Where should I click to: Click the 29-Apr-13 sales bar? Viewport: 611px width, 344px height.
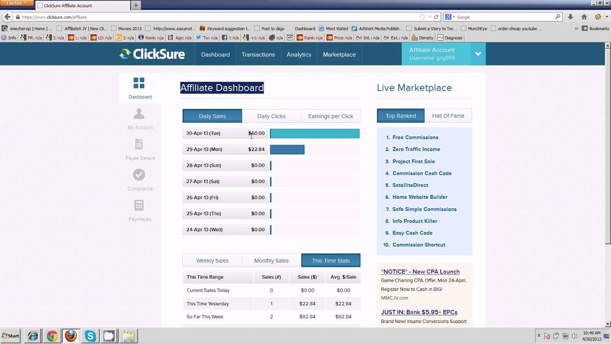pos(287,150)
